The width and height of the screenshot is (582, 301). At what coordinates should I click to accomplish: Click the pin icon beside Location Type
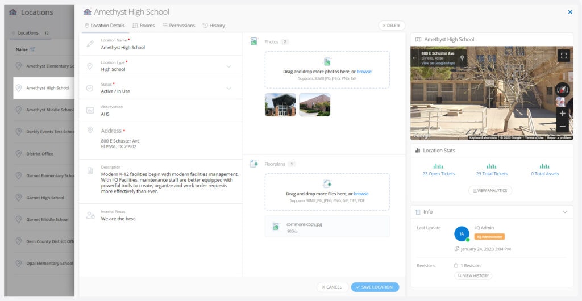89,66
